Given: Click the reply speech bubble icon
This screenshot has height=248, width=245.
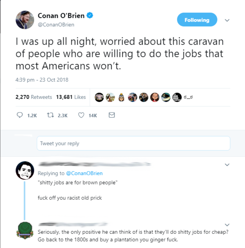Looking at the screenshot, I should pos(20,115).
